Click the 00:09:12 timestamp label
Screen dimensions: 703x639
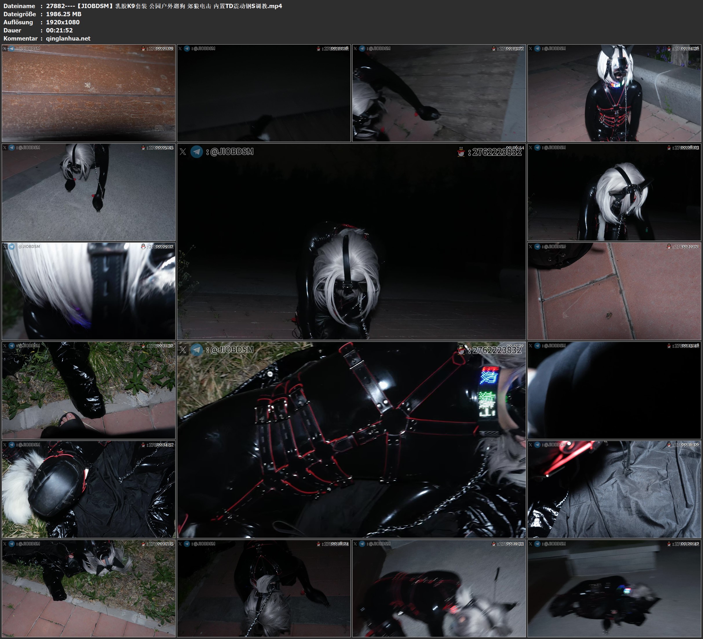click(165, 247)
